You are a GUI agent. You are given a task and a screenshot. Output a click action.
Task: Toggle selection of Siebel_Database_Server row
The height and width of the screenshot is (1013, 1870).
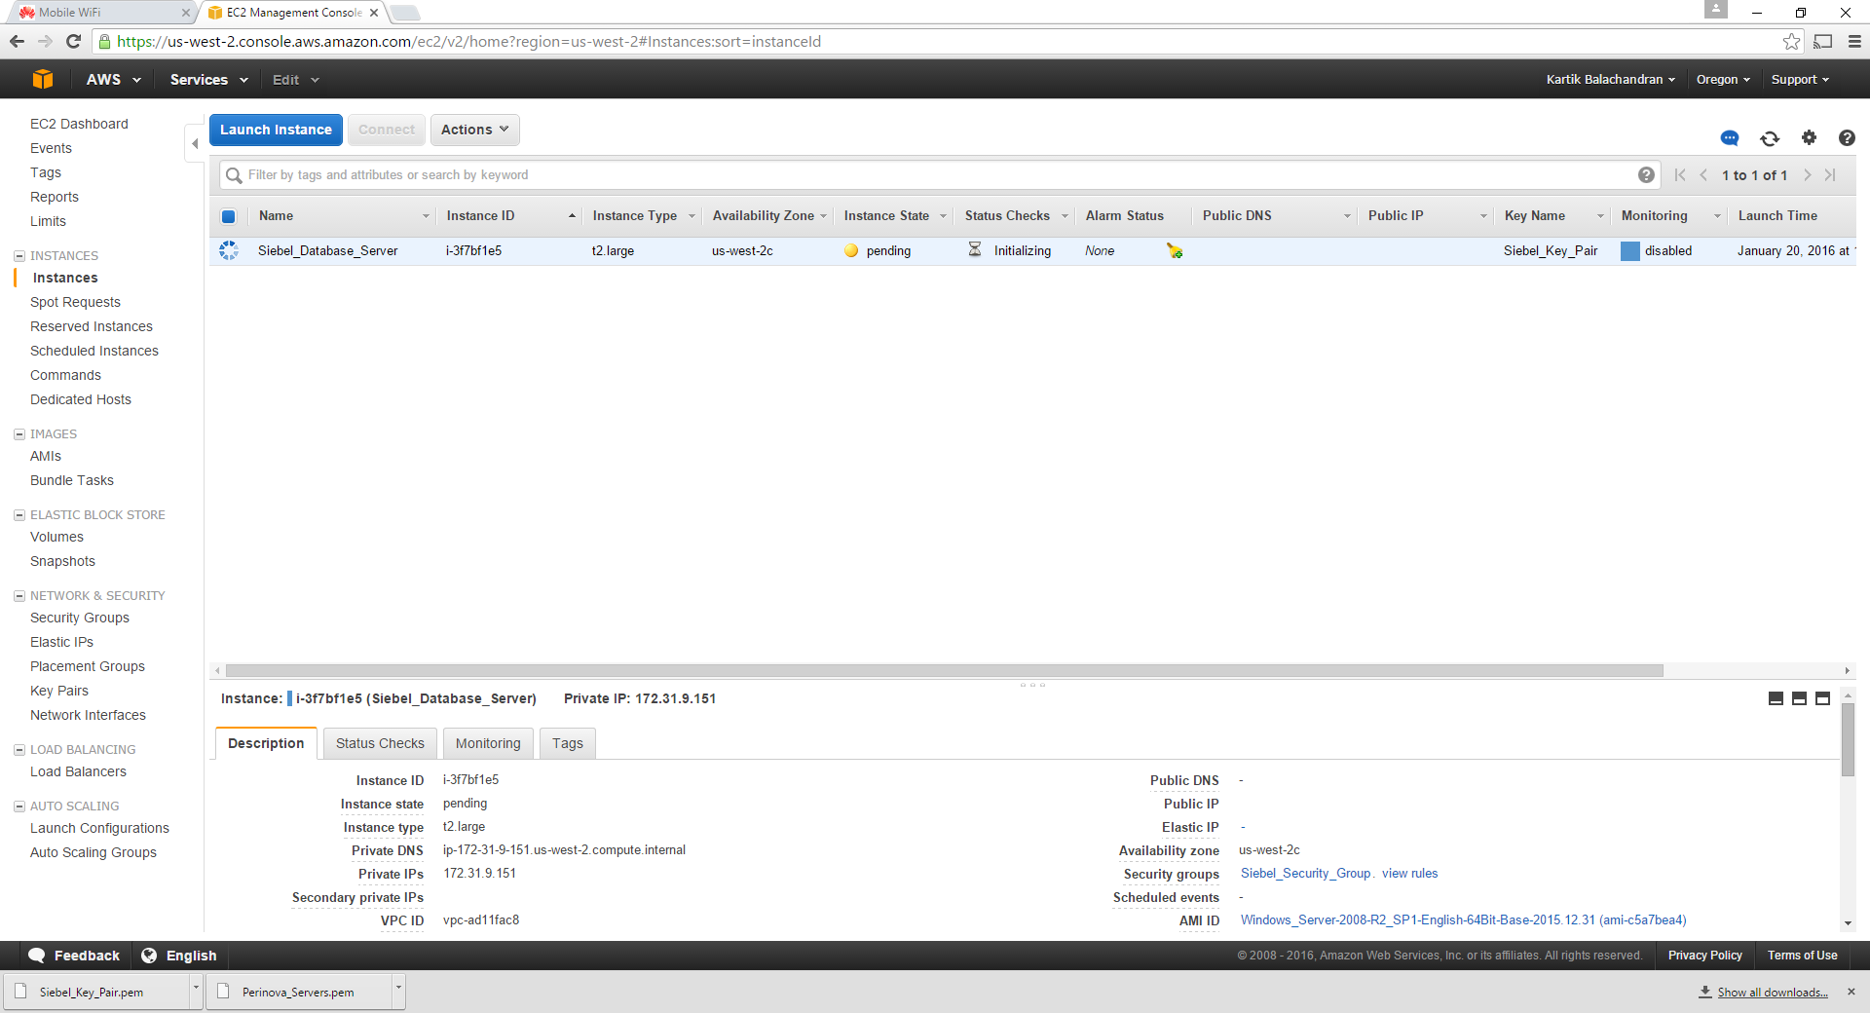[x=229, y=250]
